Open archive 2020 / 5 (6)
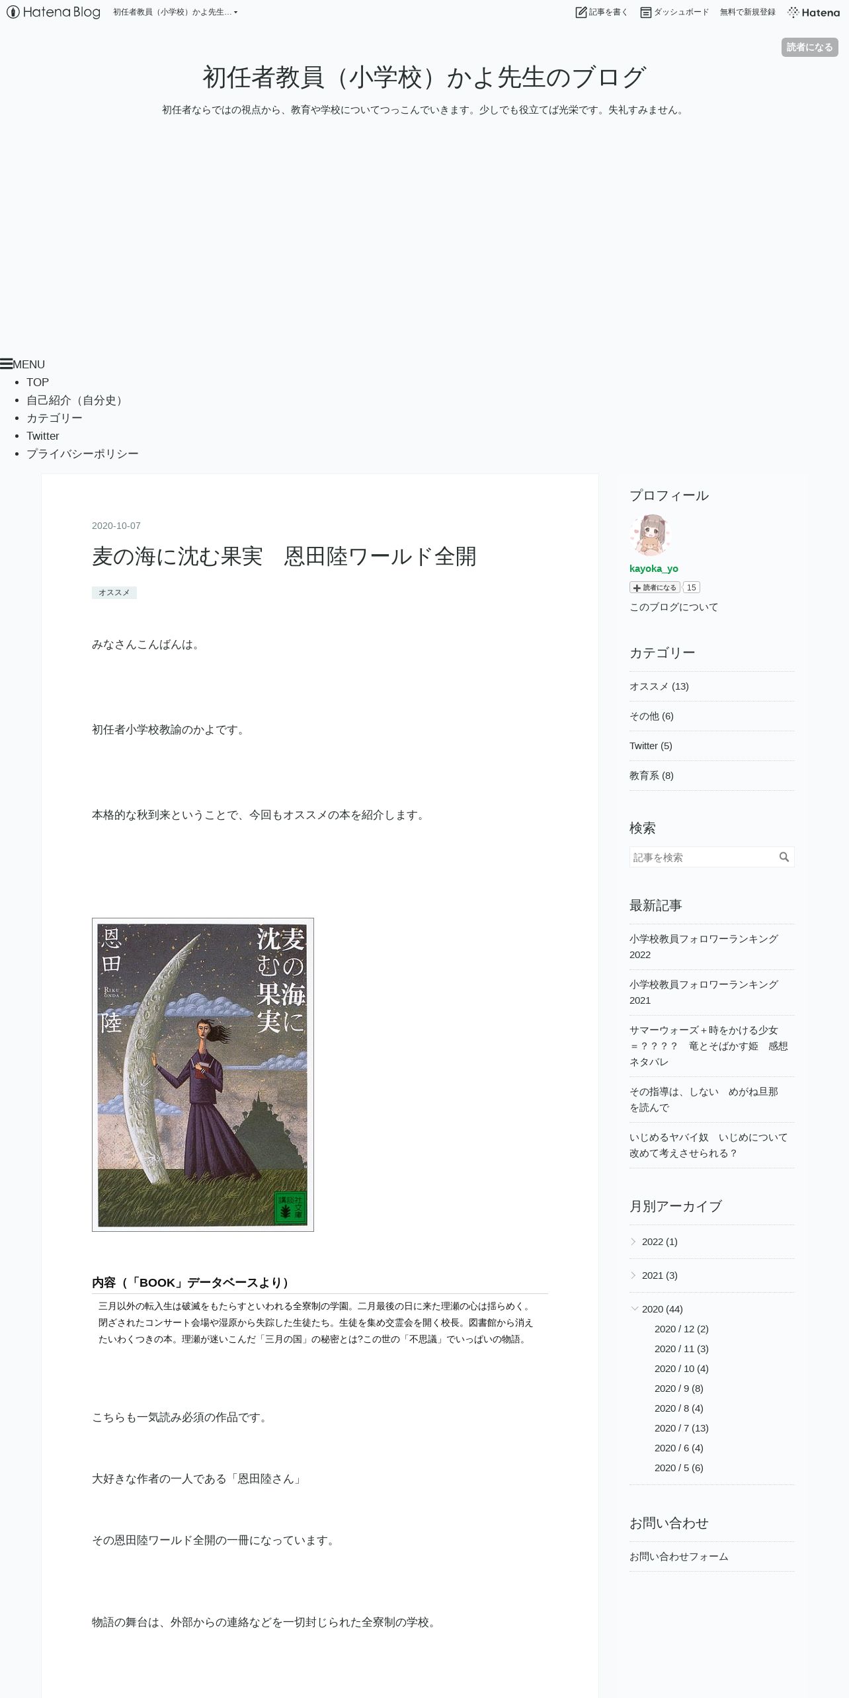This screenshot has width=849, height=1698. coord(679,1468)
